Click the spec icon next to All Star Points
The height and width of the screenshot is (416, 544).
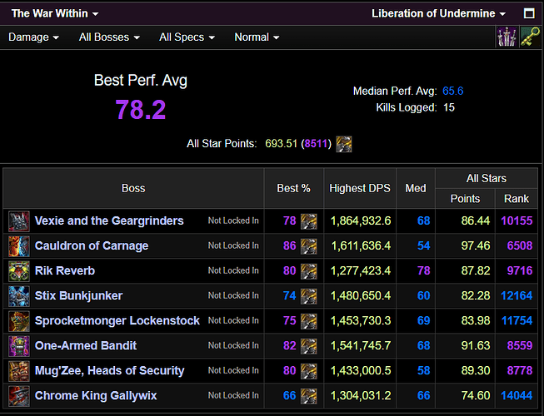pos(343,144)
